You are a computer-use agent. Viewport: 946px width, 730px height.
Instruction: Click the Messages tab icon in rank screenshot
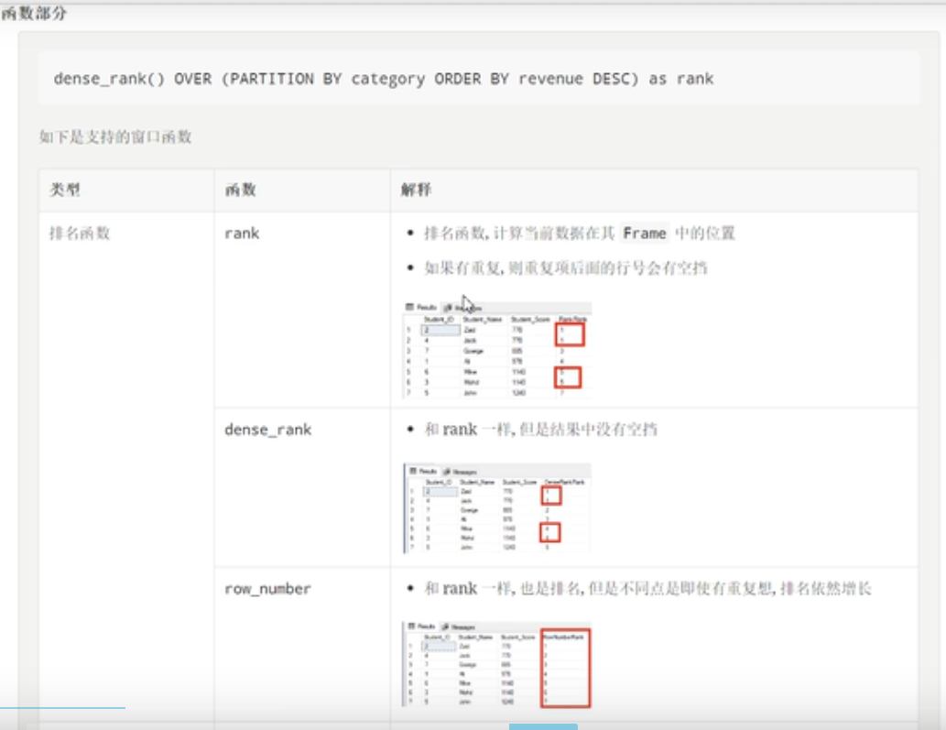(448, 308)
